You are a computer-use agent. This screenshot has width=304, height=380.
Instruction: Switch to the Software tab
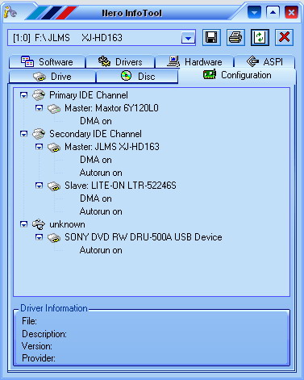click(47, 62)
